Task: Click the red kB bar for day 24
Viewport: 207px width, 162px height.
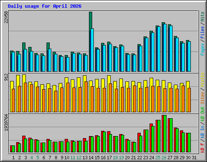Action: point(151,138)
